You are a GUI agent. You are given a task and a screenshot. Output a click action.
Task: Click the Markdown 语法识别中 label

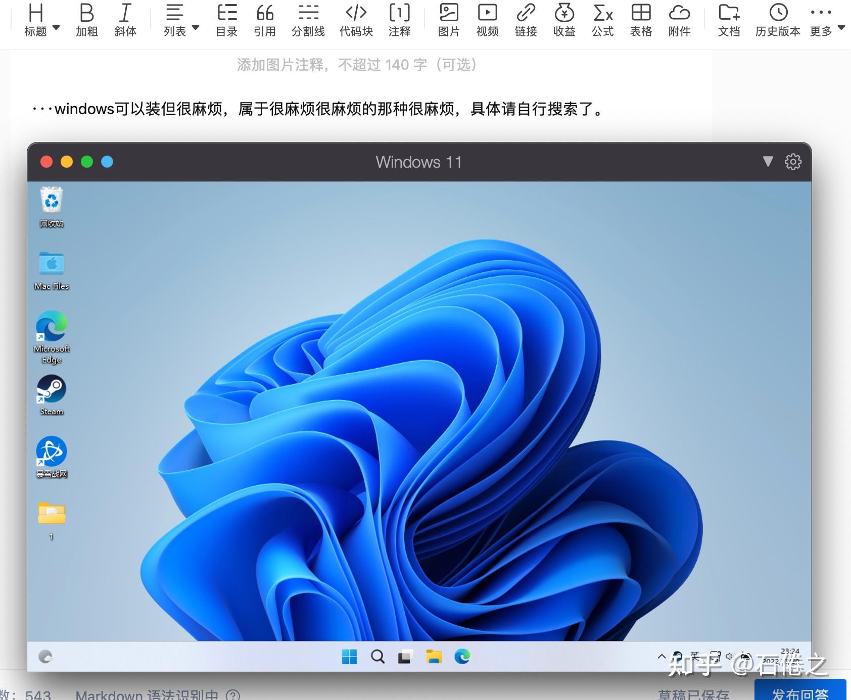point(147,695)
